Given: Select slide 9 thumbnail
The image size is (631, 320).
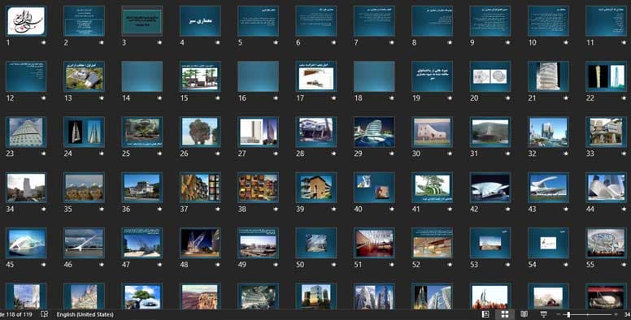Looking at the screenshot, I should pyautogui.click(x=490, y=21).
